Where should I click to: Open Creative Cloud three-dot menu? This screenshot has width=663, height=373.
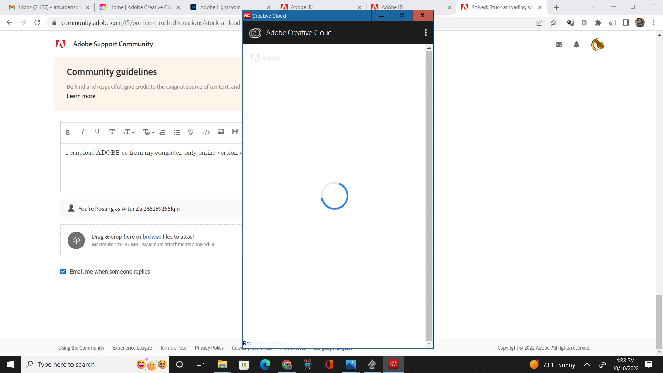tap(425, 32)
